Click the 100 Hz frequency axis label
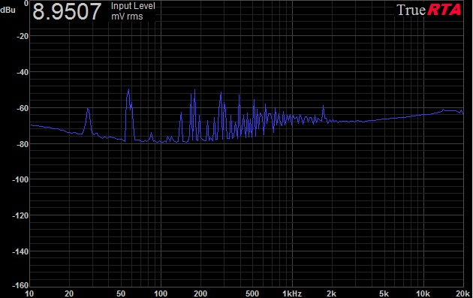 pyautogui.click(x=161, y=293)
